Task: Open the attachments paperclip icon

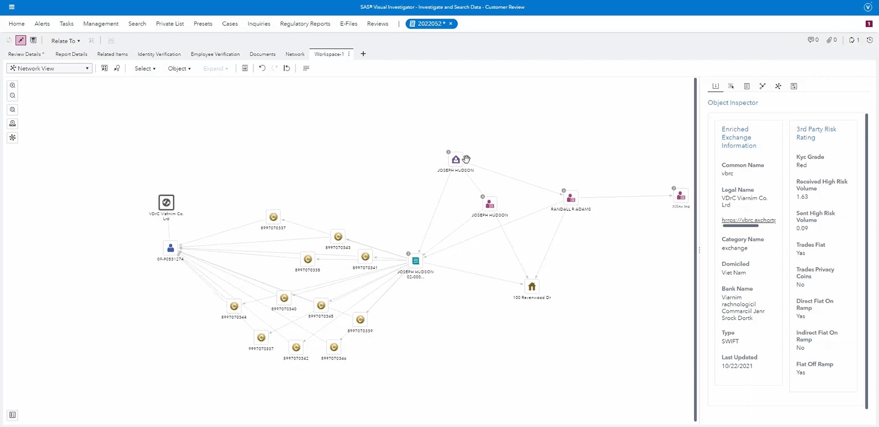Action: (x=832, y=40)
